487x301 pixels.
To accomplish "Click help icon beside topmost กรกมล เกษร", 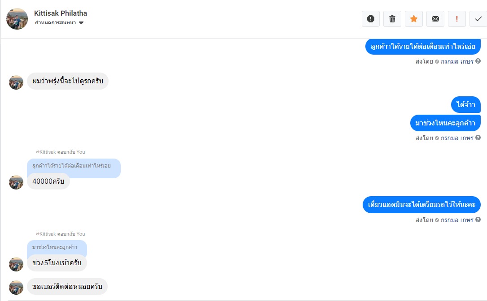I will (x=478, y=61).
